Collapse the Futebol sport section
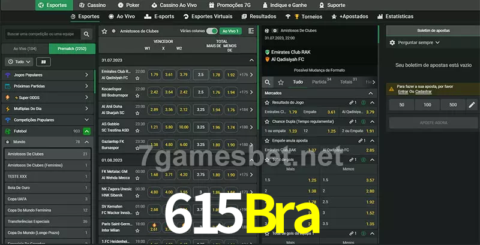 [x=86, y=131]
